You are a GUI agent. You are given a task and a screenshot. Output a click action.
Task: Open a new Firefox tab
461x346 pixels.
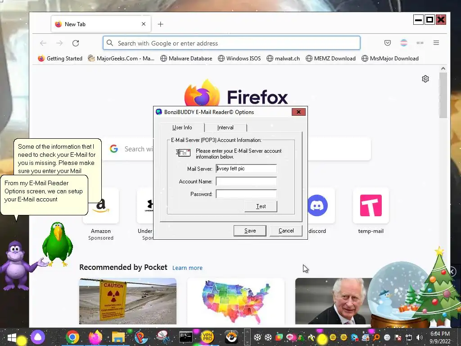click(160, 24)
